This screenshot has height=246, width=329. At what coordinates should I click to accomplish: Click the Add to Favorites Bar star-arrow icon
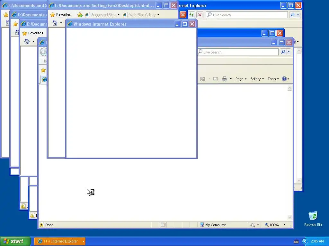pyautogui.click(x=80, y=15)
